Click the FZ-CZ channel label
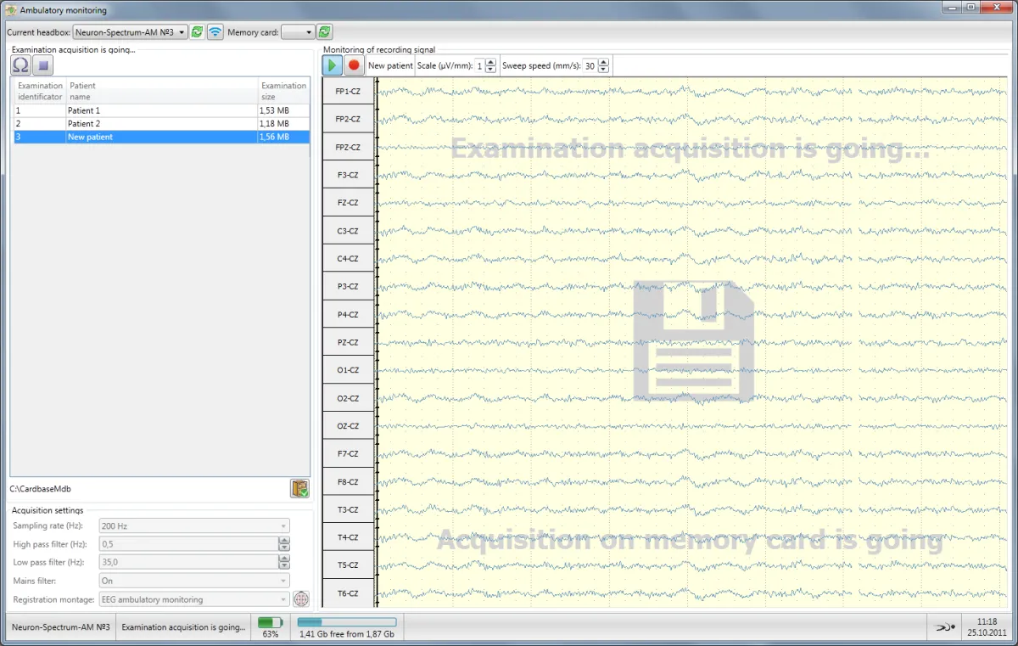Image resolution: width=1018 pixels, height=646 pixels. click(x=348, y=203)
